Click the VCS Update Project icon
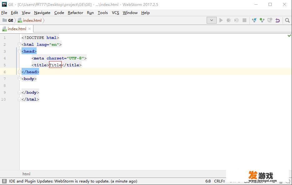This screenshot has width=292, height=185. coord(254,20)
